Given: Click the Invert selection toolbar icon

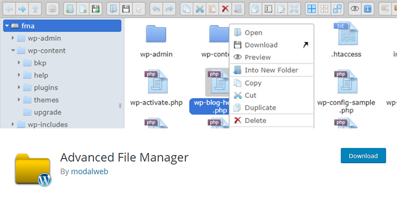Looking at the screenshot, I should (x=337, y=9).
